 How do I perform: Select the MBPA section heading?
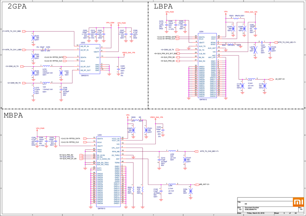click(x=13, y=115)
